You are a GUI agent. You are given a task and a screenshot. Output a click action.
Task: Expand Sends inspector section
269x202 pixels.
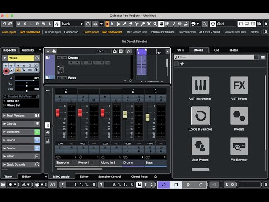(21, 148)
